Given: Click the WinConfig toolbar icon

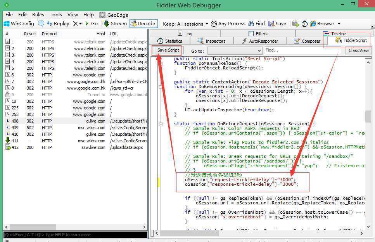Looking at the screenshot, I should [7, 24].
